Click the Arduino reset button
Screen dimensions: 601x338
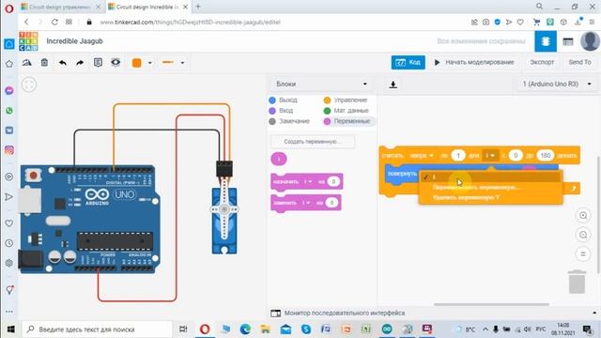[x=34, y=176]
